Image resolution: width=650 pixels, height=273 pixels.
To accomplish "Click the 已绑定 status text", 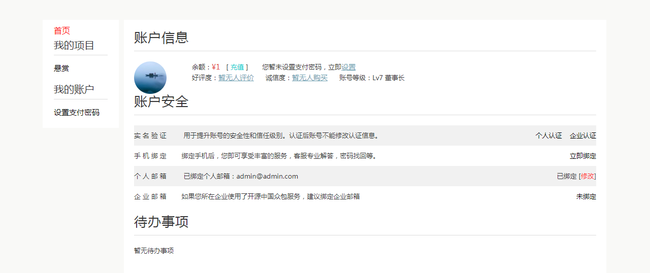I will 567,176.
